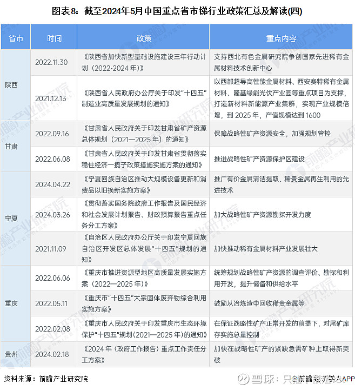Click content 推广有价金属清洁提取
The width and height of the screenshot is (355, 390).
click(282, 184)
